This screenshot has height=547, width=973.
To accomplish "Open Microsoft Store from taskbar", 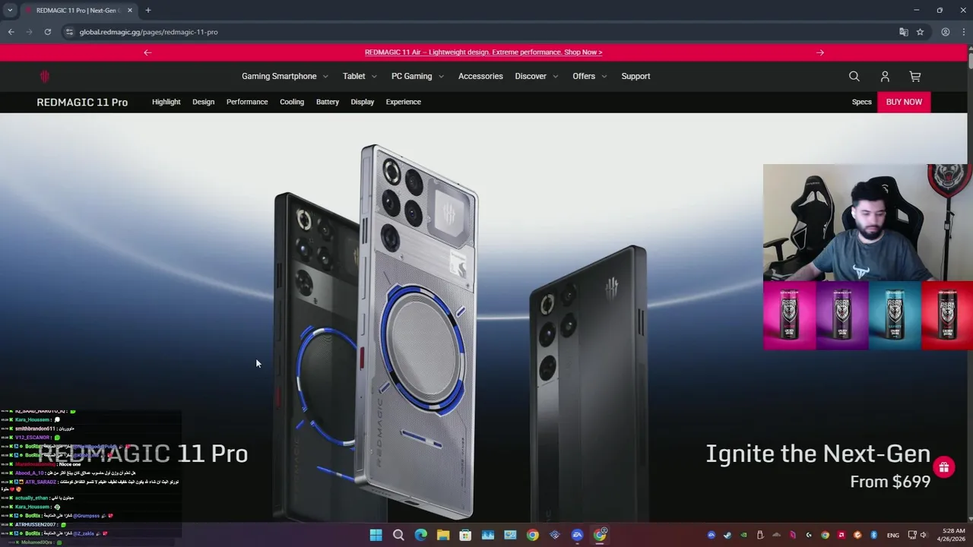I will 465,535.
